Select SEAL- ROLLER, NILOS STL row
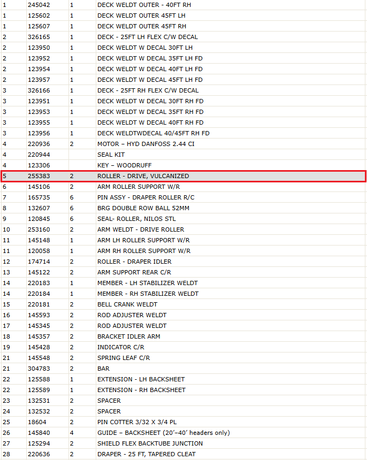 pyautogui.click(x=183, y=219)
